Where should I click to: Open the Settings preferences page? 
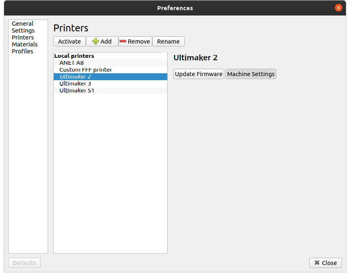pos(23,31)
